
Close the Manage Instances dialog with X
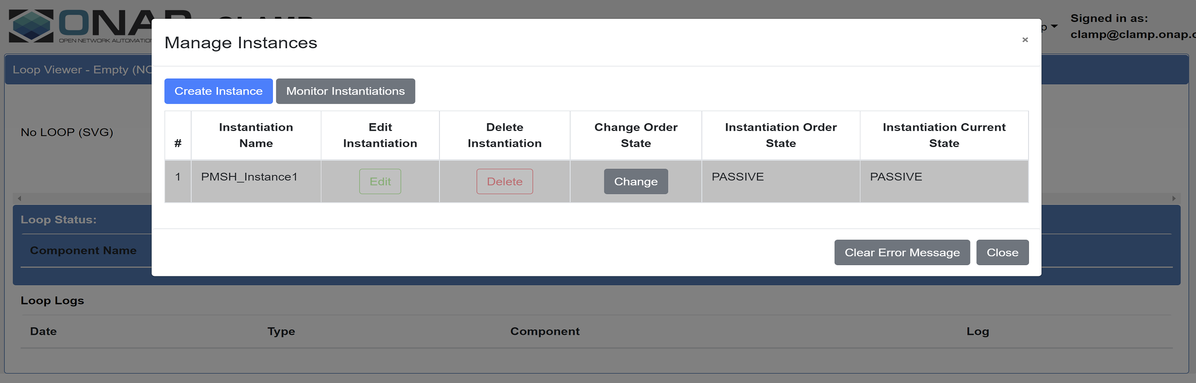[x=1025, y=40]
